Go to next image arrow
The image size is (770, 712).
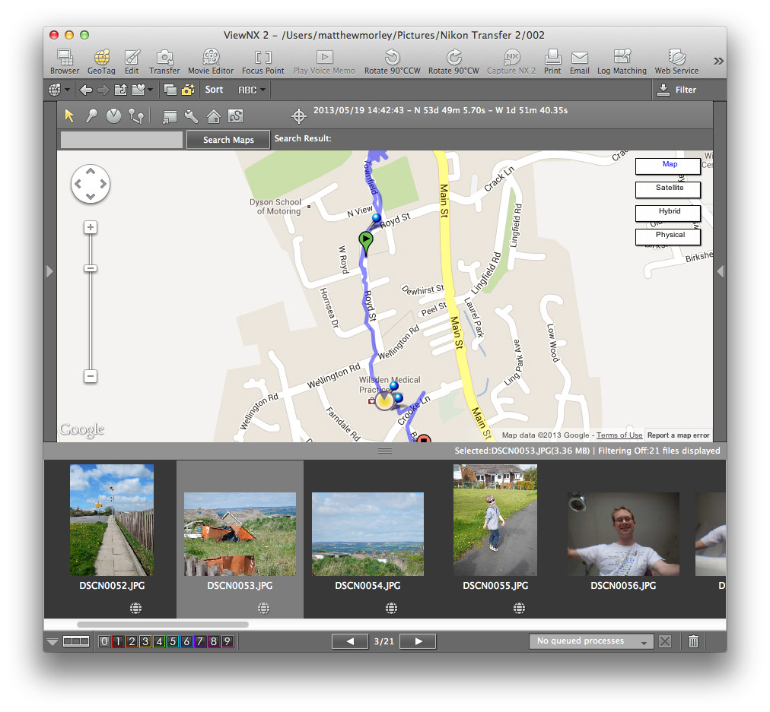coord(418,641)
